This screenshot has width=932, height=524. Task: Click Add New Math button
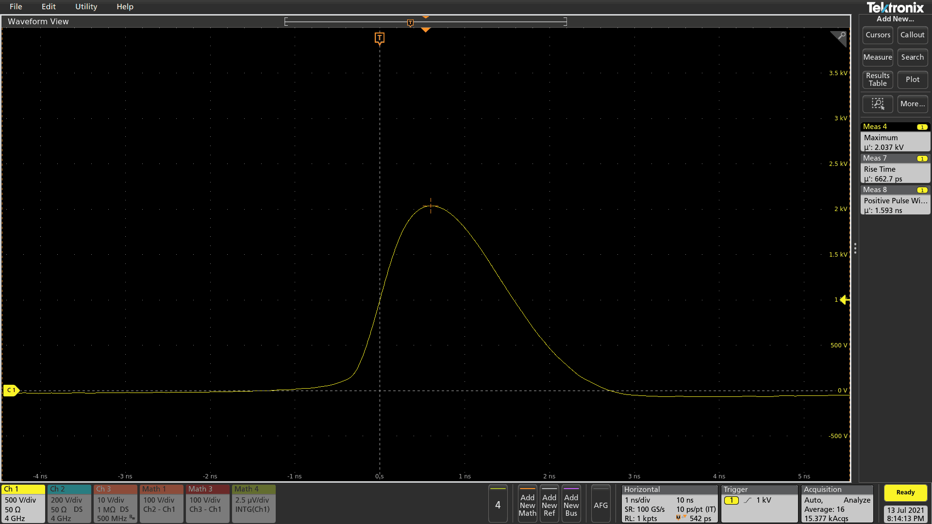[x=527, y=505]
